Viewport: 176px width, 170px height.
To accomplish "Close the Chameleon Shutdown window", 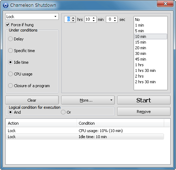I will [x=165, y=4].
